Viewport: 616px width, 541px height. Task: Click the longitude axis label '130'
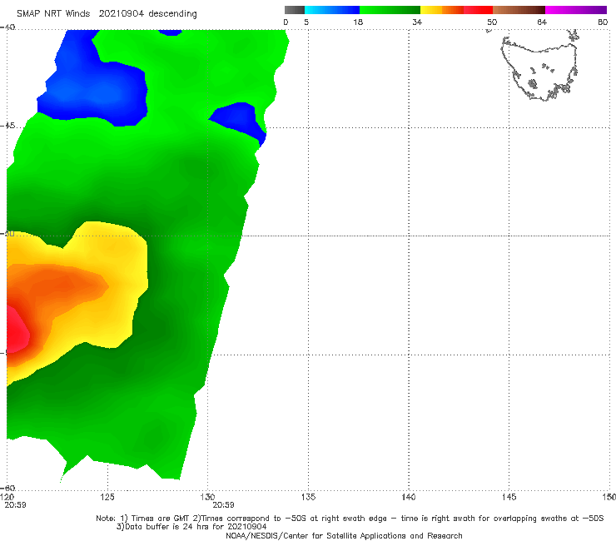click(207, 497)
